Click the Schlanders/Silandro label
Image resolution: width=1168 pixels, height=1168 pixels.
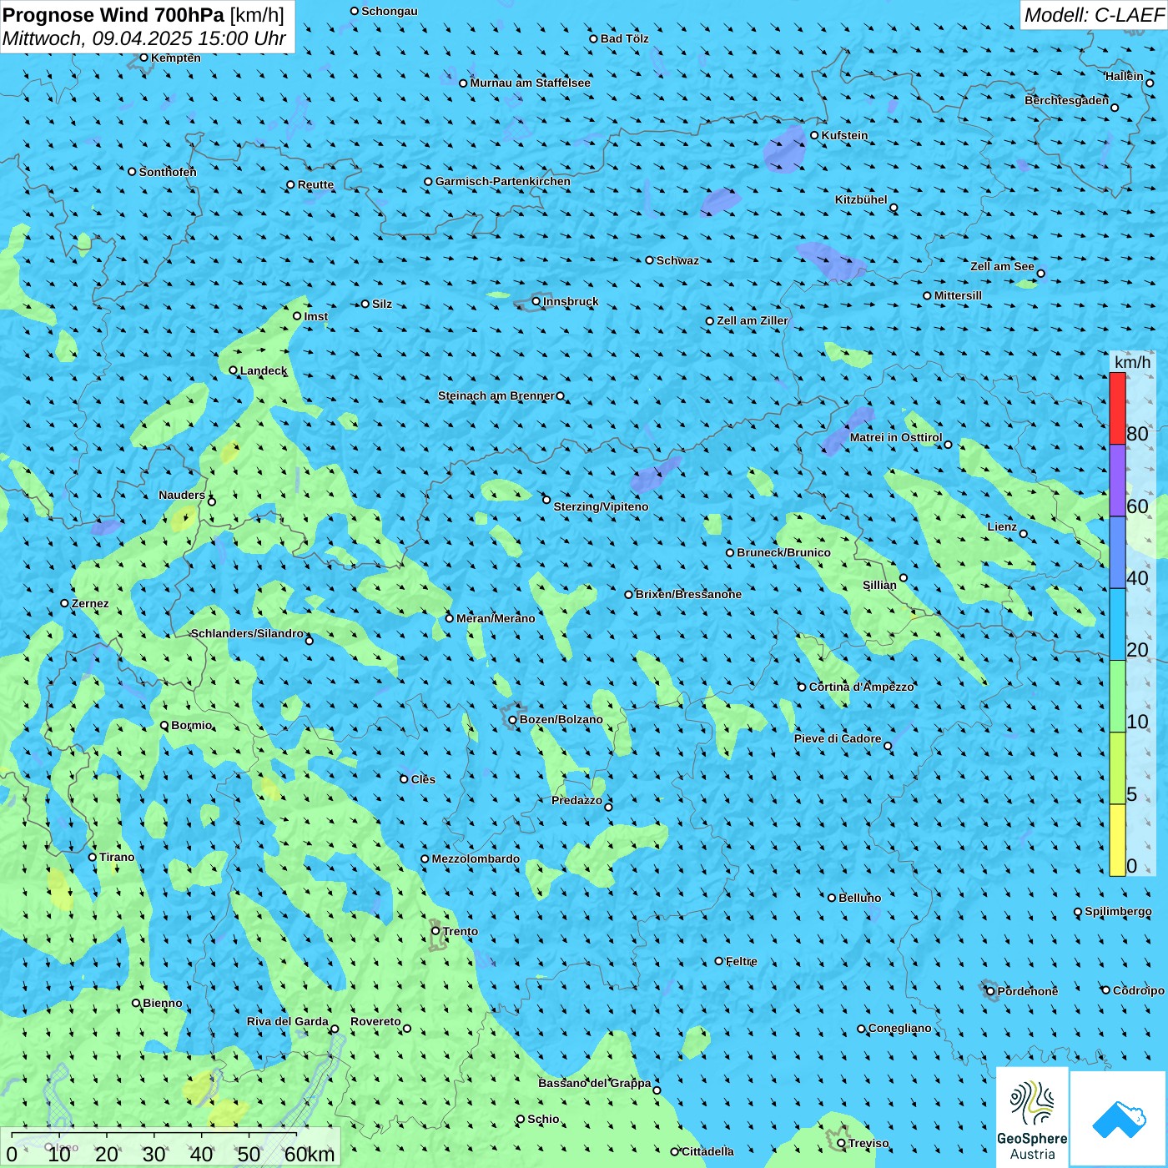coord(247,633)
